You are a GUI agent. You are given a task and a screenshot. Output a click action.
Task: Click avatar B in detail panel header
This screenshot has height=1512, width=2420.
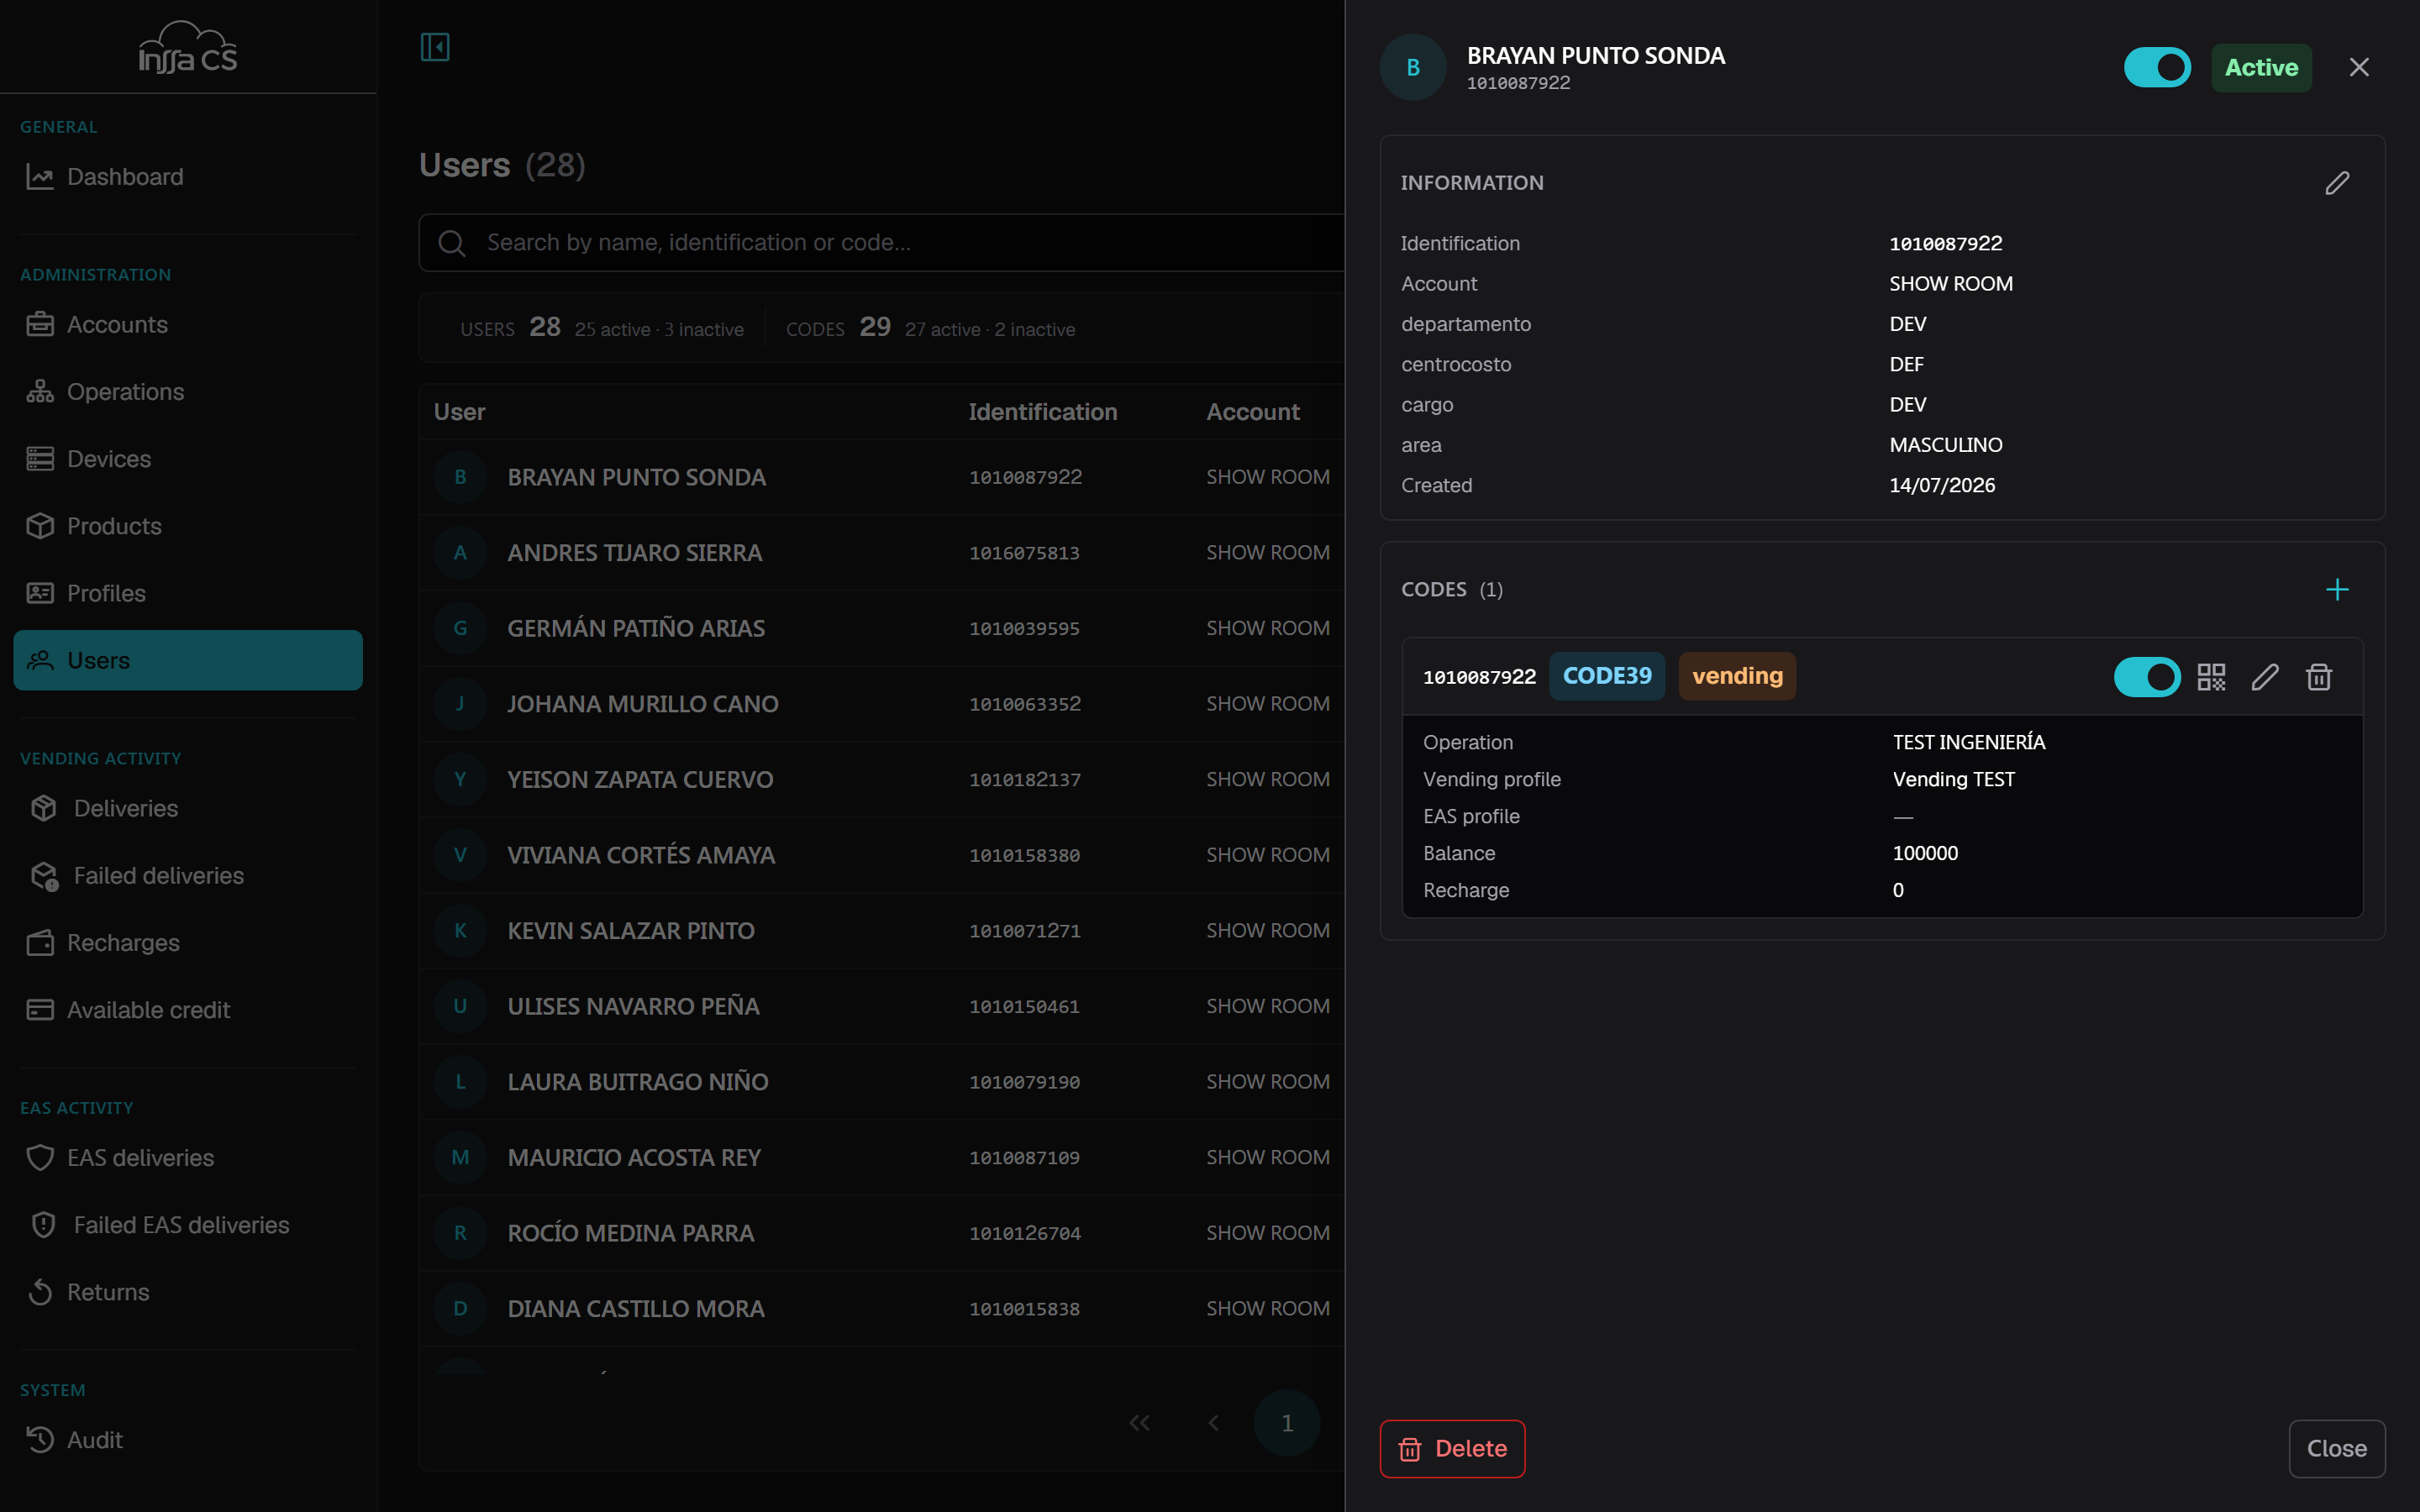1413,67
